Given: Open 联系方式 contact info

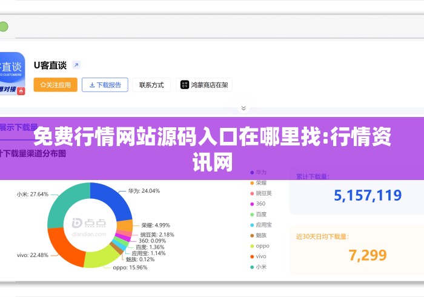Looking at the screenshot, I should pos(151,85).
